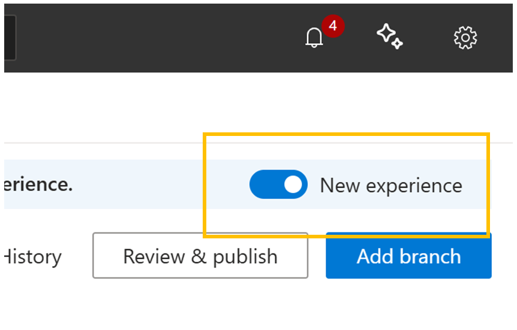517x330 pixels.
Task: Launch the AI assistant from the star icon
Action: [389, 37]
